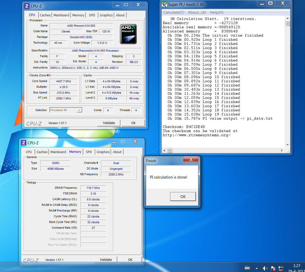Click Super PI horizontal scrollbar thumb
This screenshot has width=305, height=272.
pyautogui.click(x=170, y=151)
